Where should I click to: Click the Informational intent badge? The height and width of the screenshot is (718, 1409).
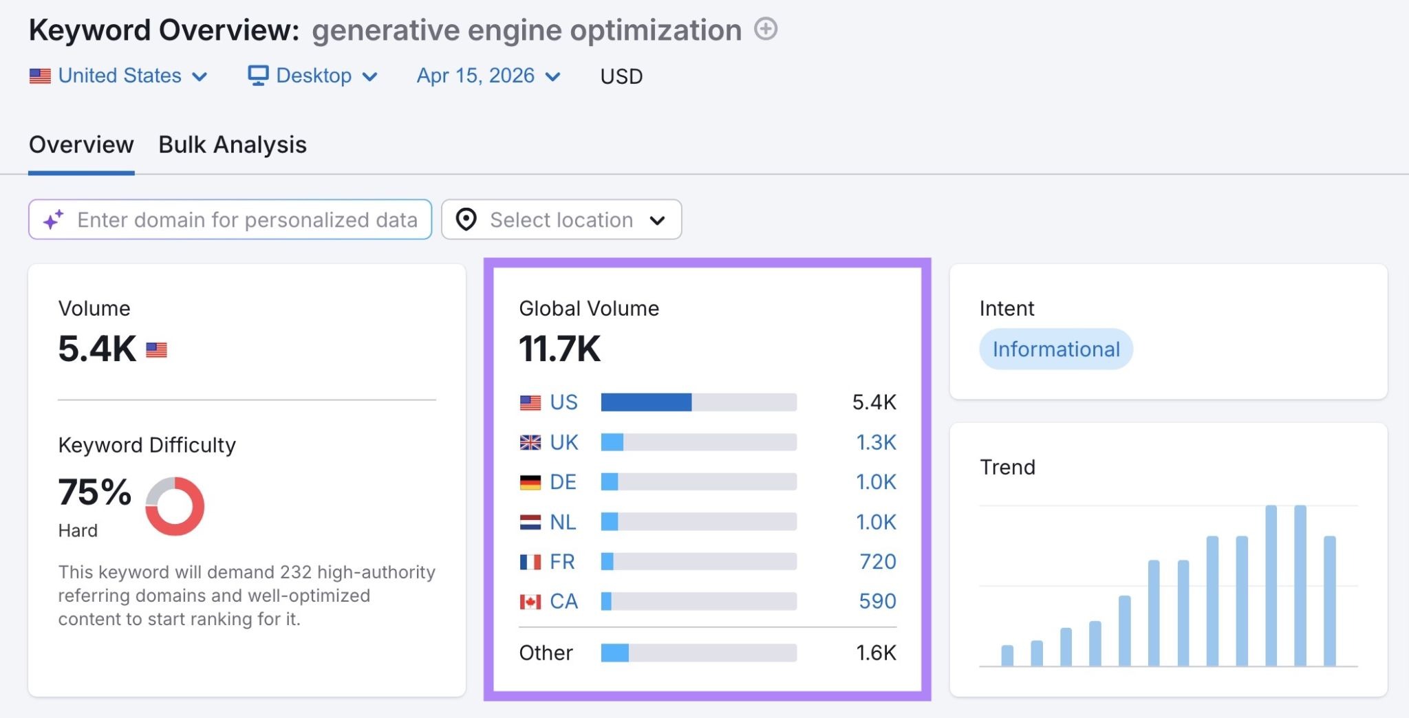click(1055, 349)
